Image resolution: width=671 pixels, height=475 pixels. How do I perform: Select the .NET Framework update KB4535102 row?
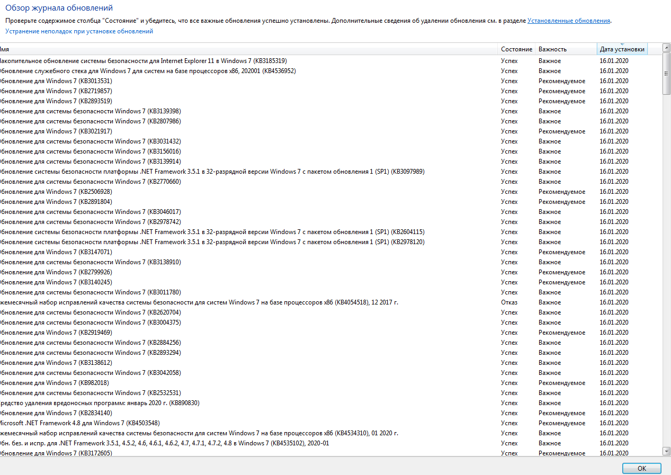pyautogui.click(x=331, y=443)
